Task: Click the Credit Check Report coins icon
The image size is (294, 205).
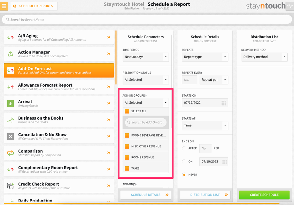Action: point(11,186)
